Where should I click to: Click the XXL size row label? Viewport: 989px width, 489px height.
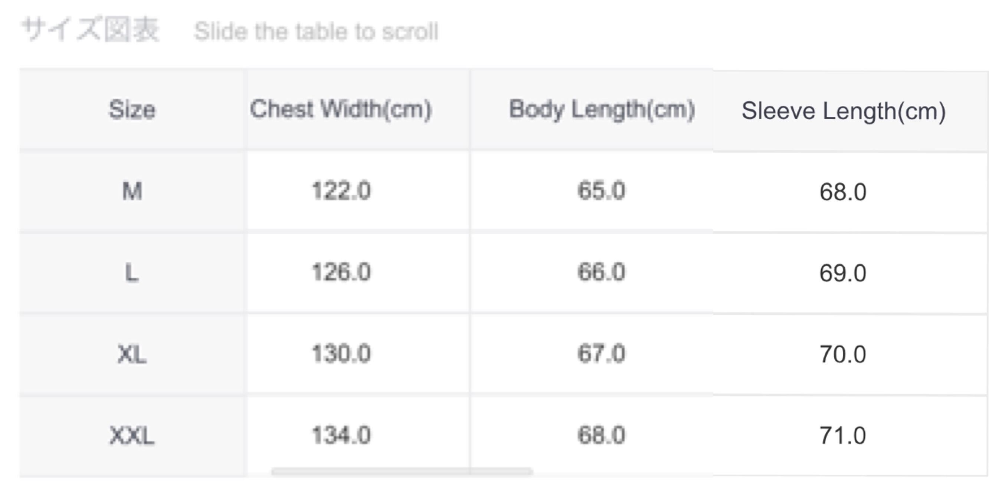pyautogui.click(x=132, y=436)
